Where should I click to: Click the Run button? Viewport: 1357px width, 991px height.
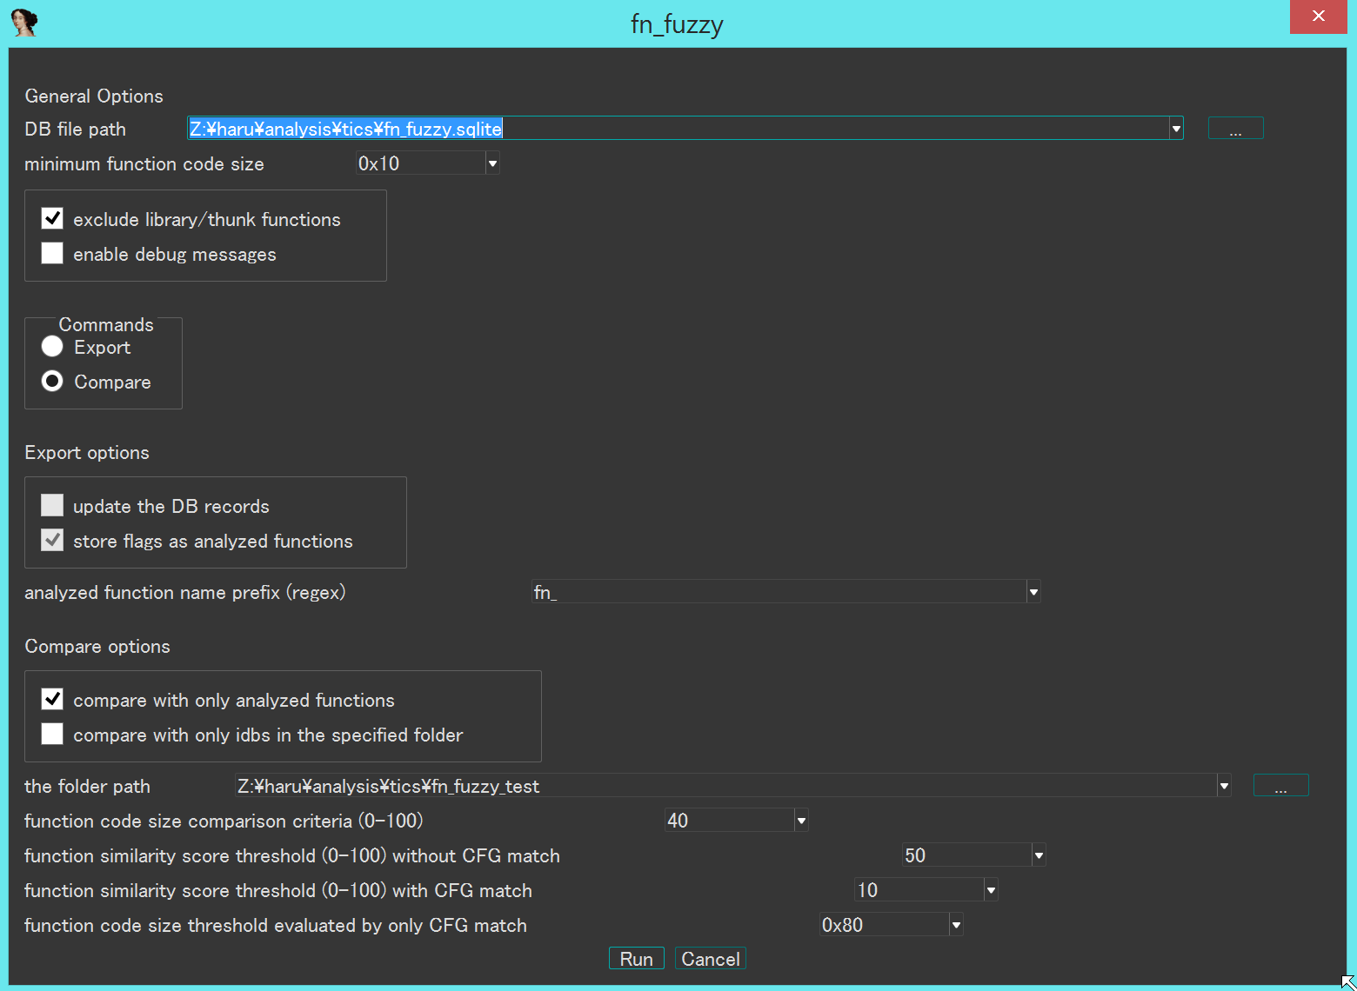click(x=636, y=959)
